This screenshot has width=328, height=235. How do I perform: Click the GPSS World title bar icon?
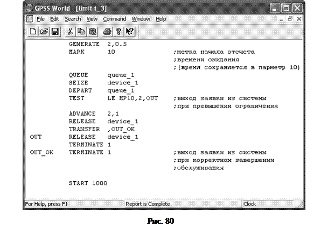coord(29,8)
